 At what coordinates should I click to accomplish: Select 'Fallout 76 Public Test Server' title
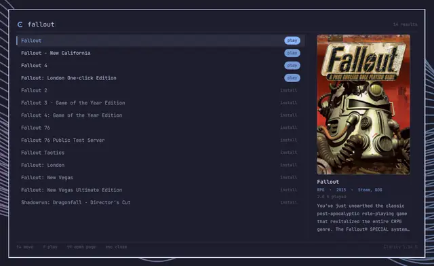63,140
